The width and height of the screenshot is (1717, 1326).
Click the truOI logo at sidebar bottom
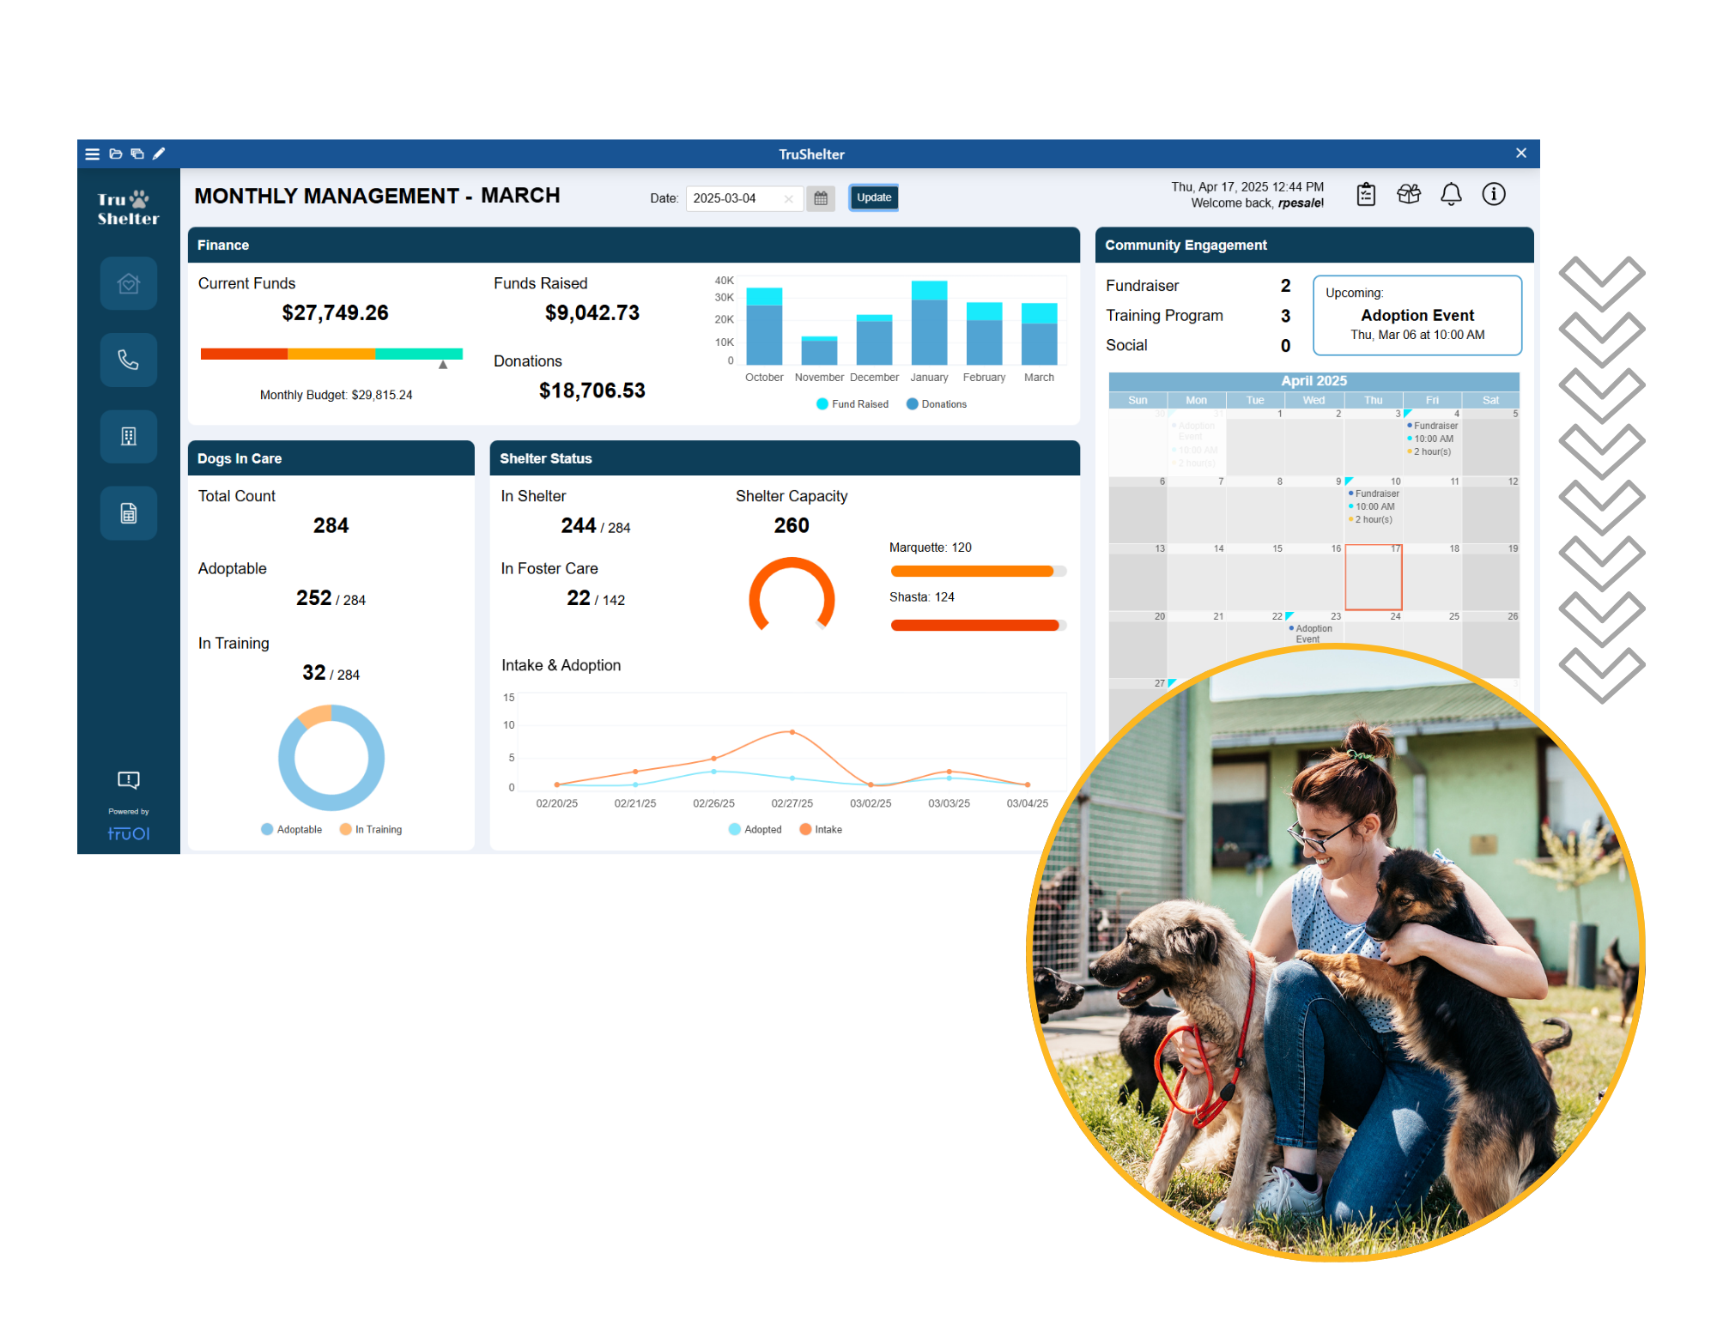(x=129, y=833)
